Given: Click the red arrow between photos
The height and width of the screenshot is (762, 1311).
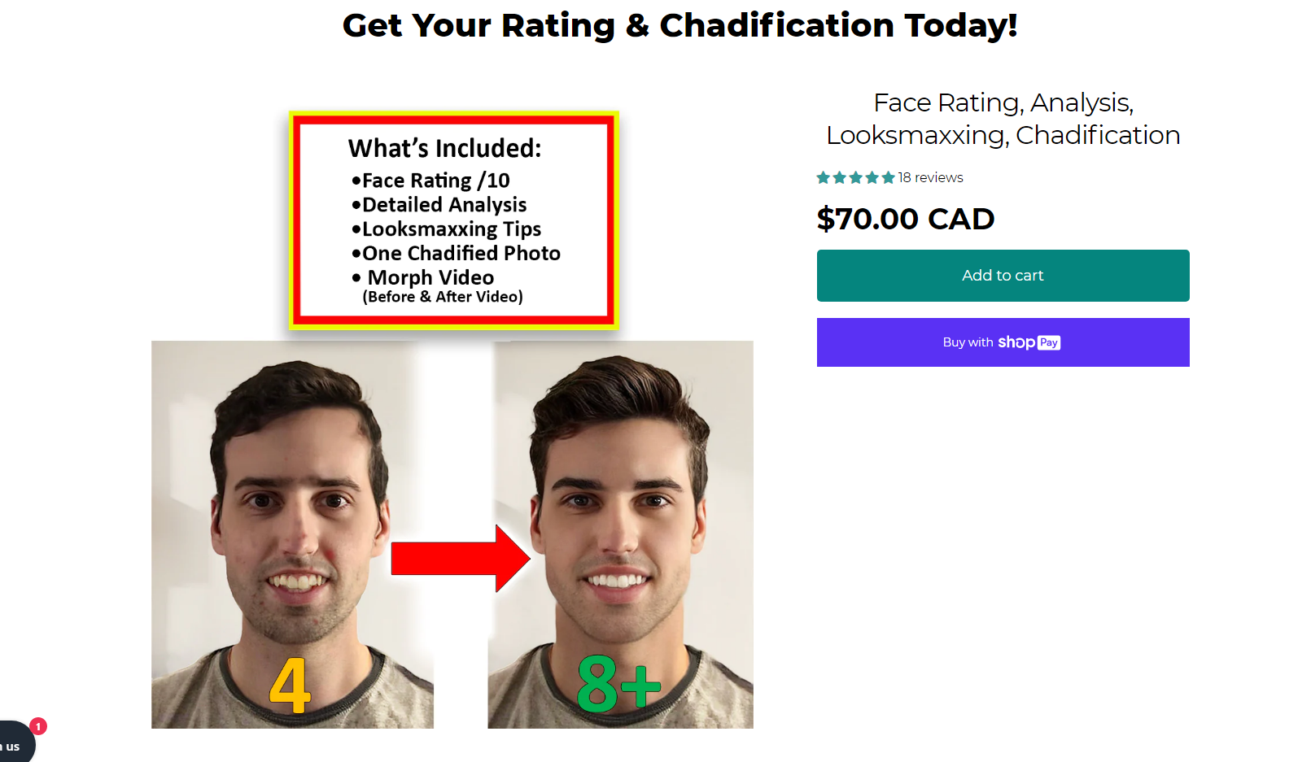Looking at the screenshot, I should pos(461,559).
